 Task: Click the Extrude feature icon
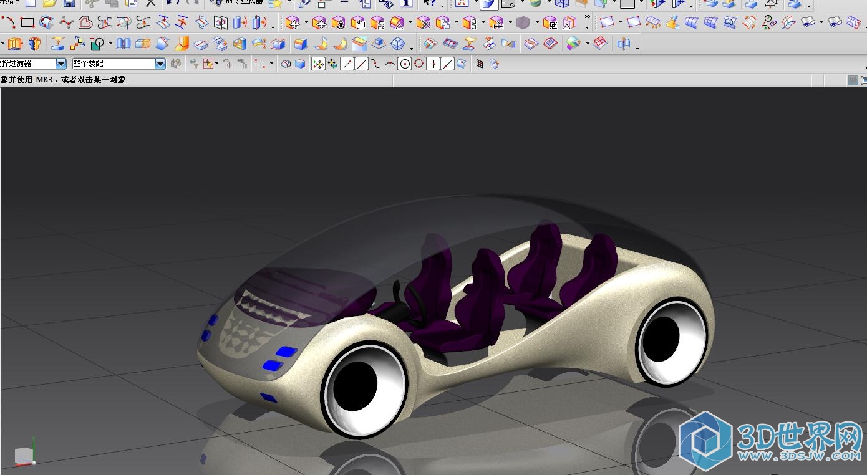pyautogui.click(x=15, y=44)
